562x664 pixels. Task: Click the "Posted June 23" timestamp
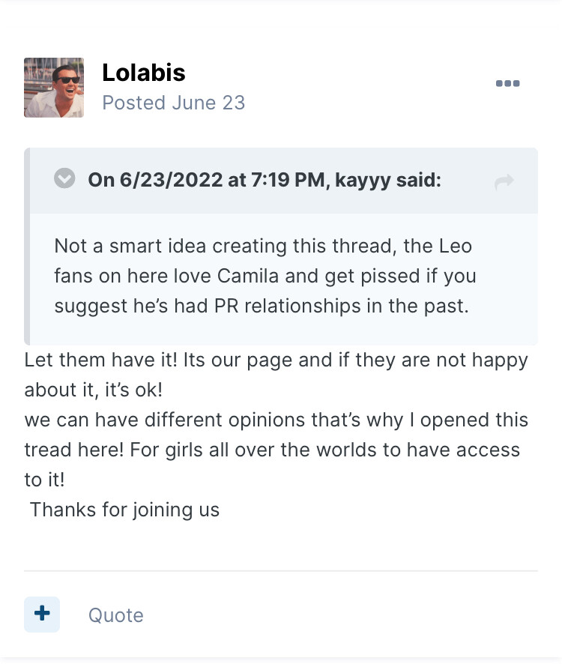point(174,103)
